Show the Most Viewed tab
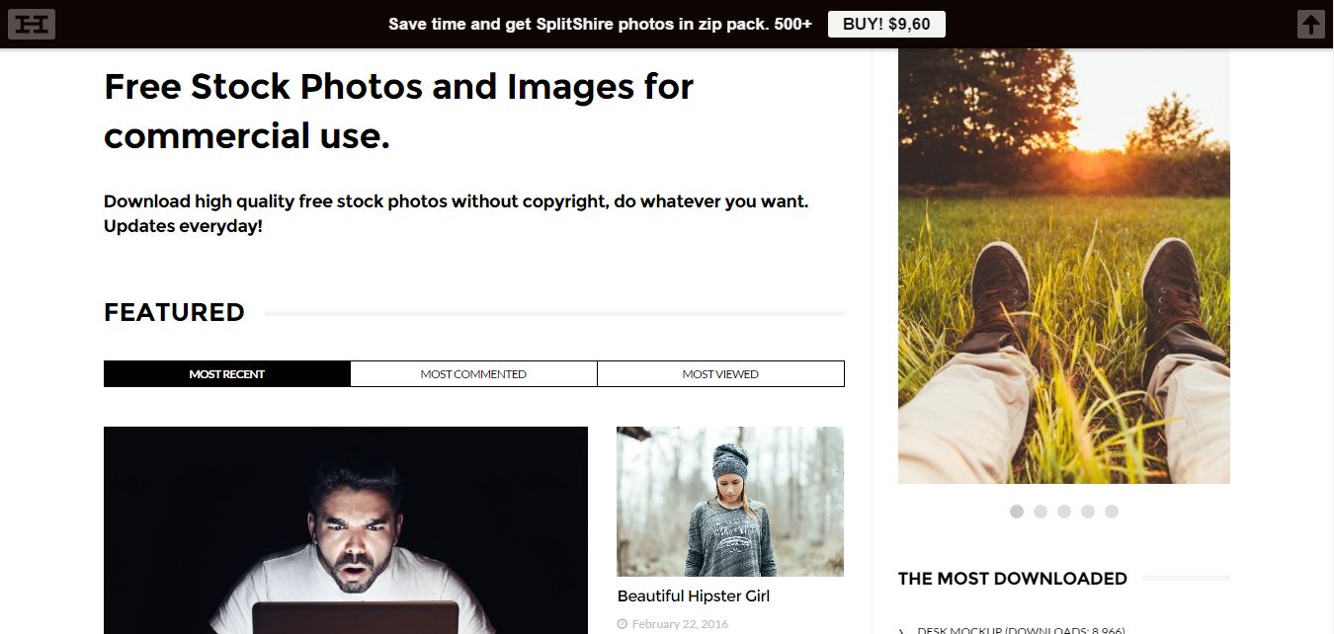Screen dimensions: 1334x634 [x=720, y=374]
